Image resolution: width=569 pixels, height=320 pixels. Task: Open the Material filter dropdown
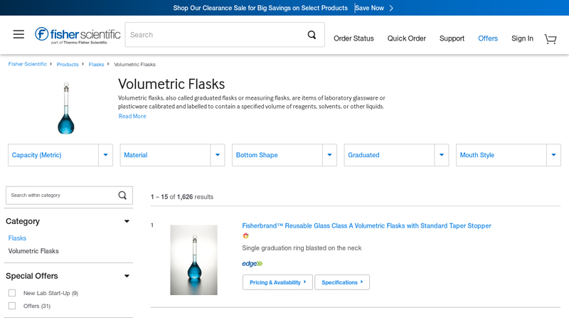pyautogui.click(x=172, y=155)
